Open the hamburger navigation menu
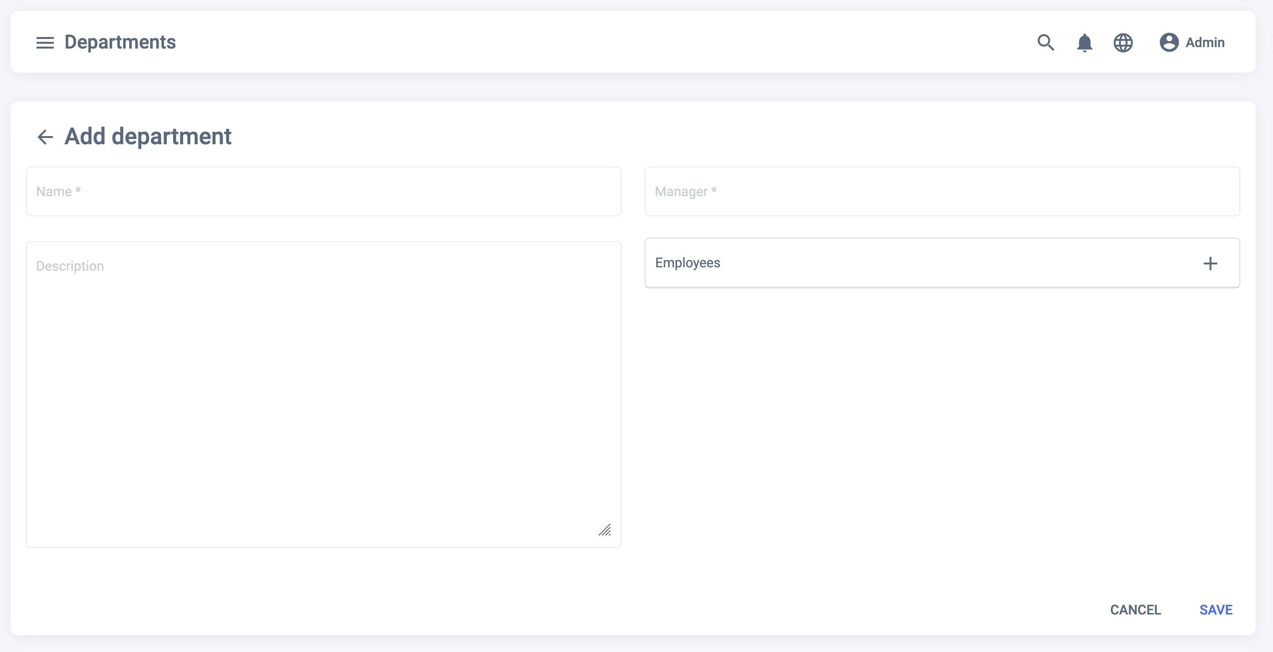 click(x=45, y=42)
